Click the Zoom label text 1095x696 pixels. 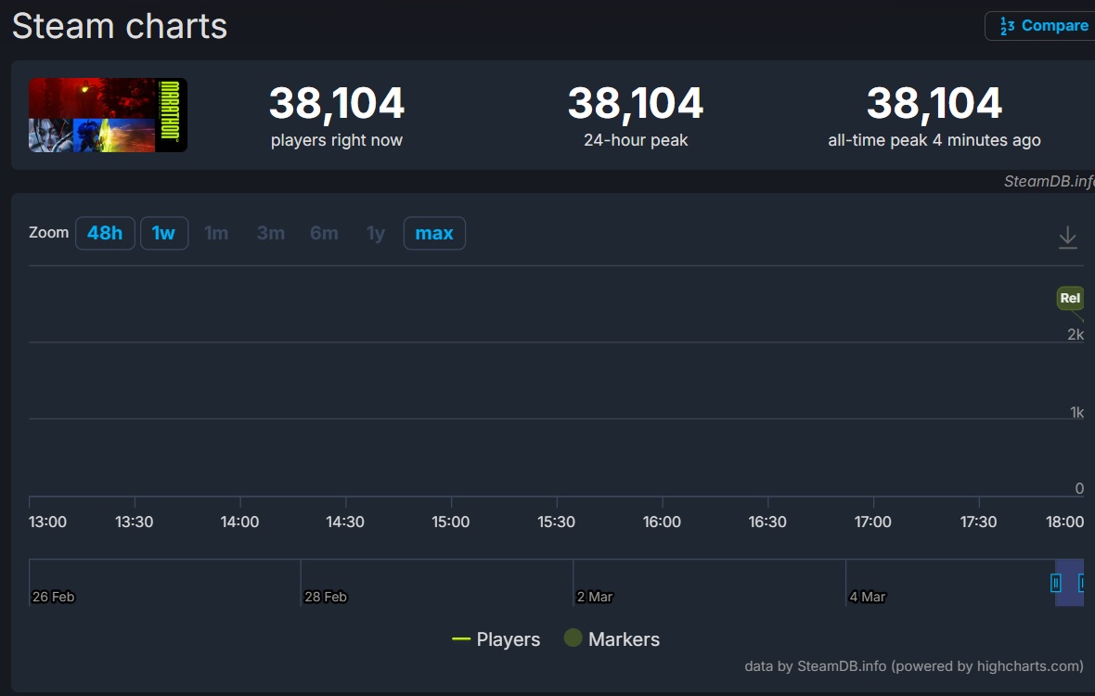point(49,233)
